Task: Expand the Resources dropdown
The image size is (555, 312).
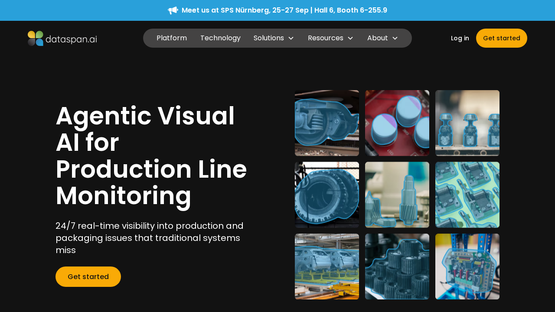Action: click(326, 38)
